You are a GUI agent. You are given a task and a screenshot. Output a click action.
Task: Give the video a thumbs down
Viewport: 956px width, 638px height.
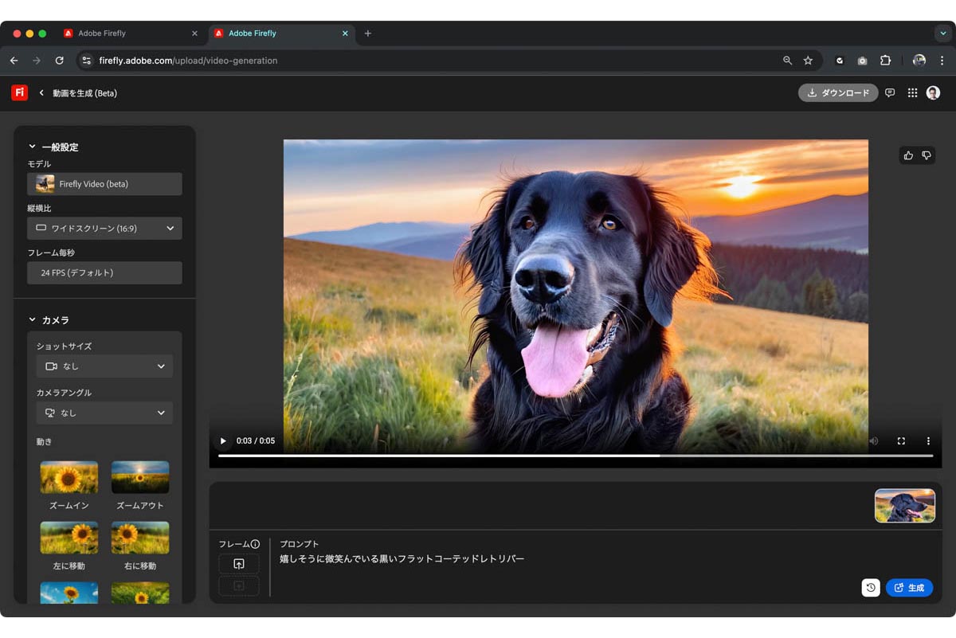point(927,155)
